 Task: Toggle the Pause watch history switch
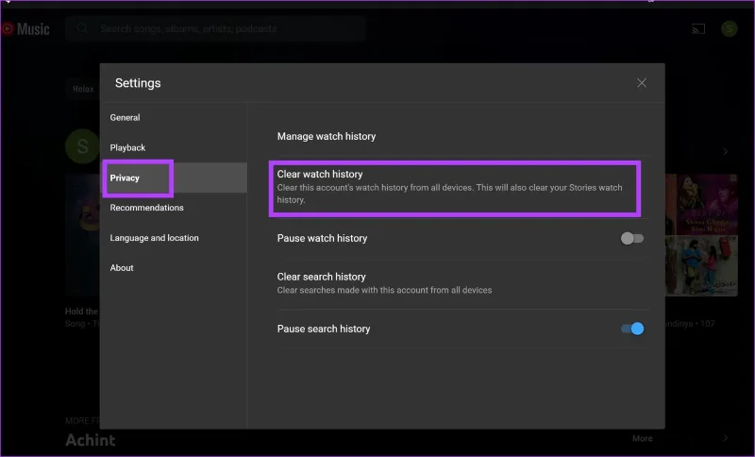(631, 238)
